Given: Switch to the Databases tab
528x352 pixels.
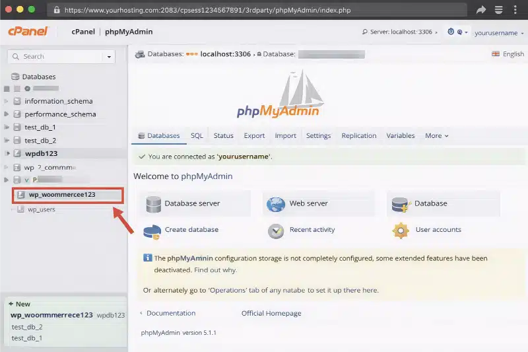Looking at the screenshot, I should [x=159, y=136].
